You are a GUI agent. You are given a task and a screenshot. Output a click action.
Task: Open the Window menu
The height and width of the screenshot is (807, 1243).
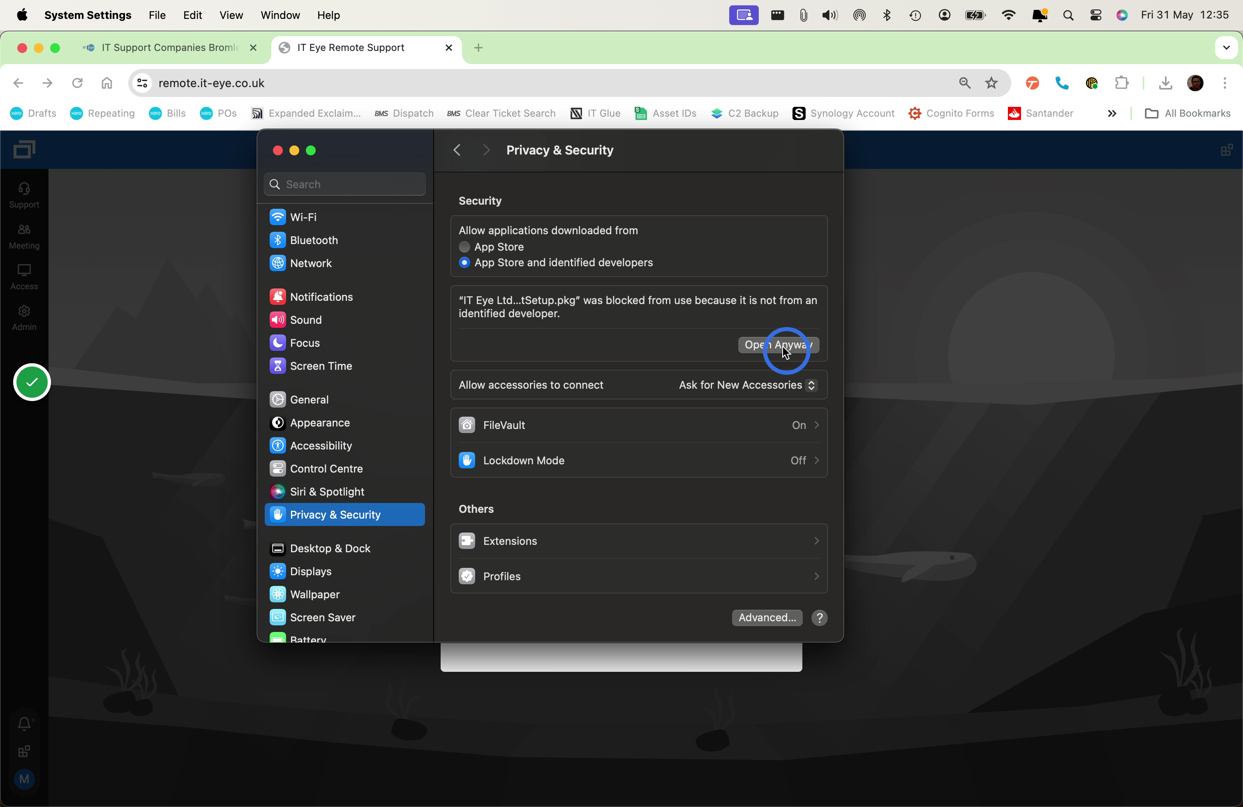point(280,15)
